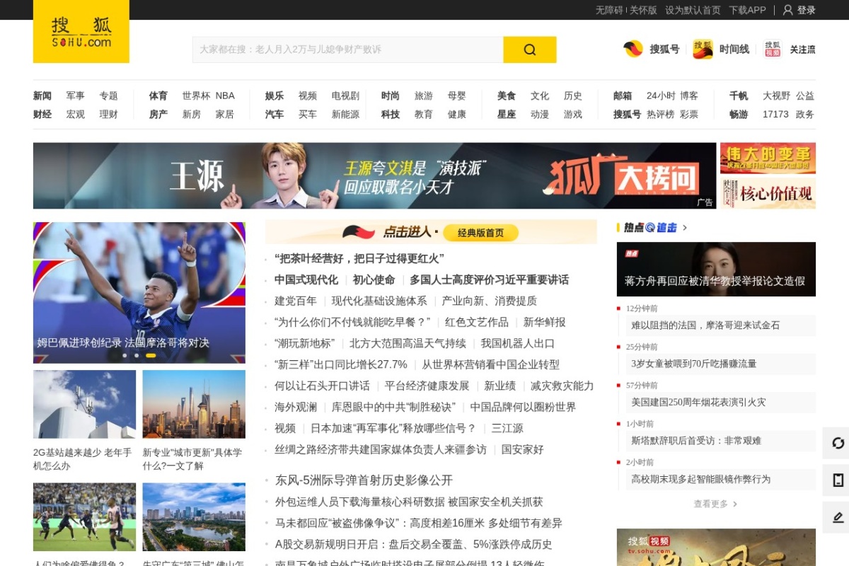Open the 科技 navigation category
The height and width of the screenshot is (566, 849).
[x=391, y=114]
